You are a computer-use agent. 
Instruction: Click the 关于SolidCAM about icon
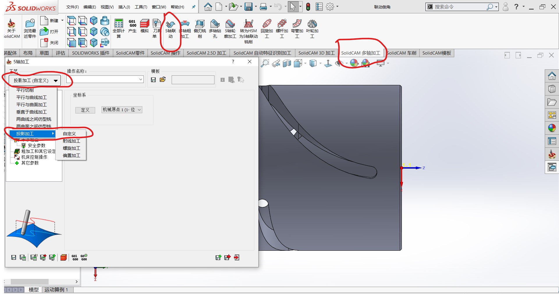click(x=12, y=29)
